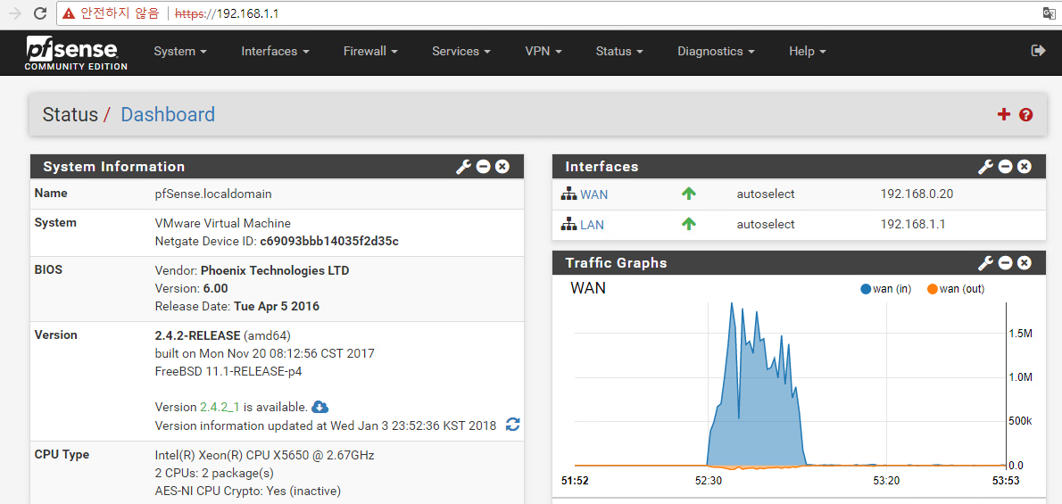Click the WAN network interface icon
The height and width of the screenshot is (504, 1062).
[568, 194]
